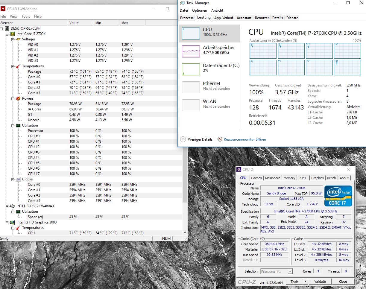366x289 pixels.
Task: Click the CPU-Z title bar chip icon
Action: [x=239, y=170]
